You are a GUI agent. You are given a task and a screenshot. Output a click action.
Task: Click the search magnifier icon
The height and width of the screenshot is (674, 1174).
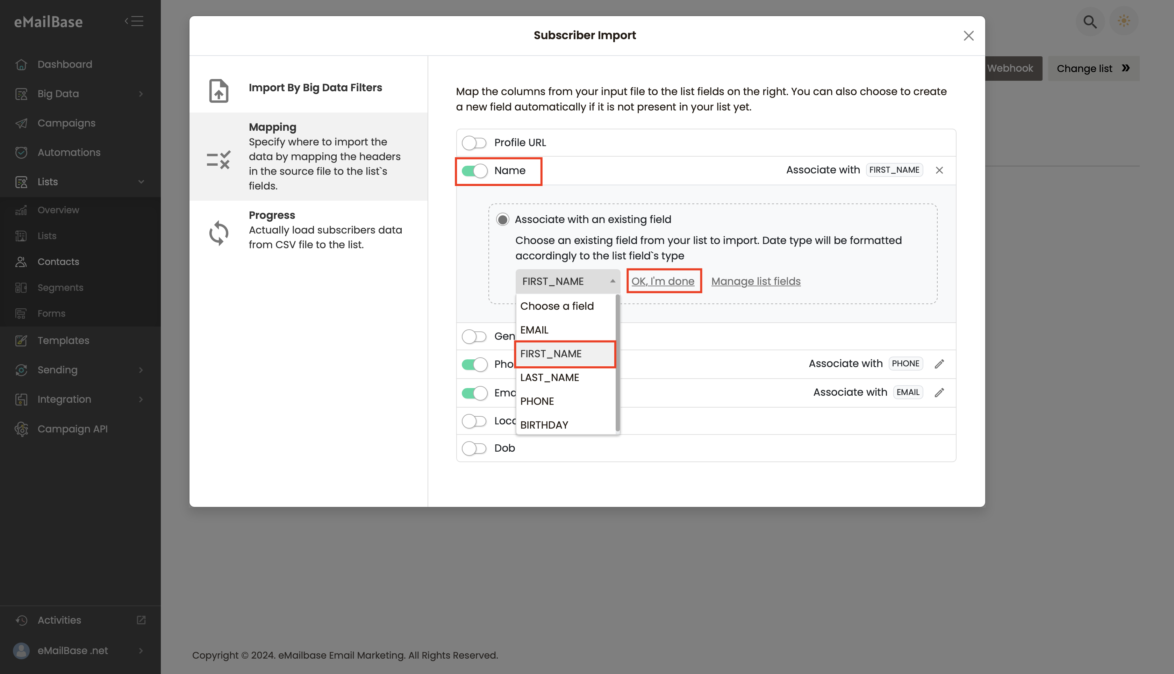(x=1090, y=21)
